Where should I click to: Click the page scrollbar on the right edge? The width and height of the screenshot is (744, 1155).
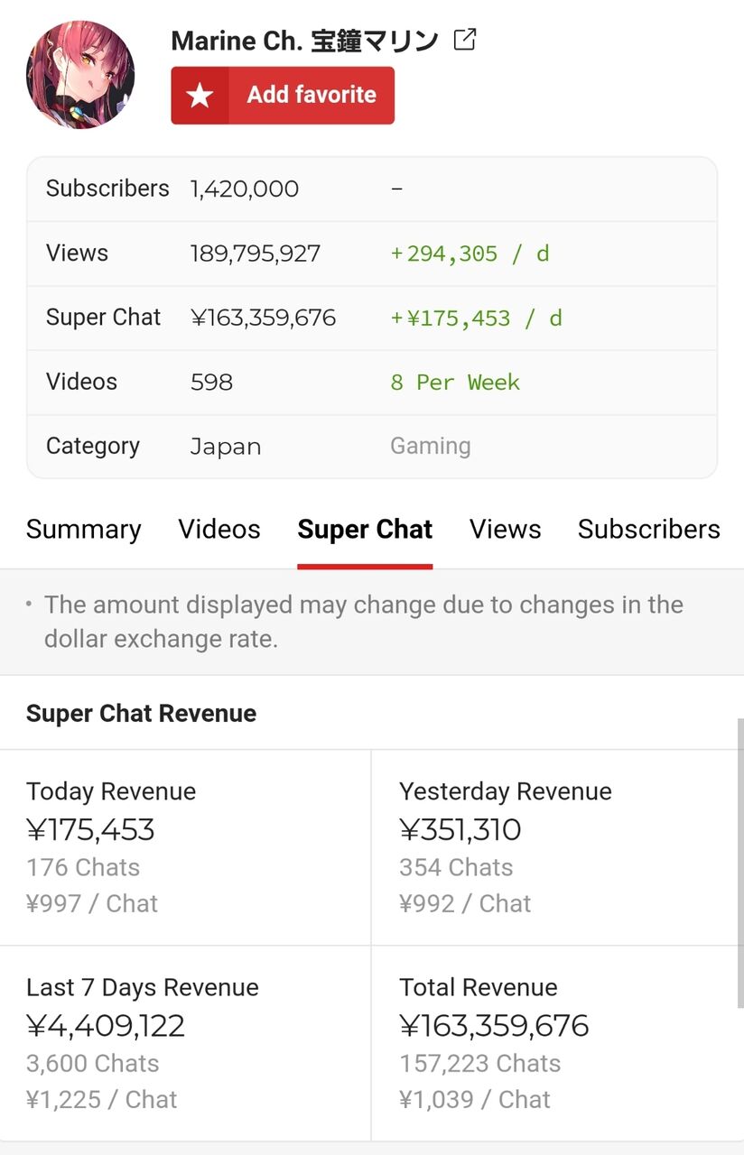[x=740, y=862]
